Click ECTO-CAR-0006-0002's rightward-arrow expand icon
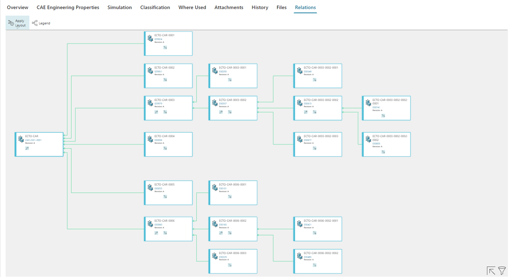Screen dimensions: 510x277 (x=230, y=233)
